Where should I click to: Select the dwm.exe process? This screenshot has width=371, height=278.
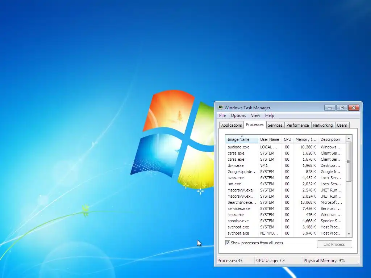285,165
